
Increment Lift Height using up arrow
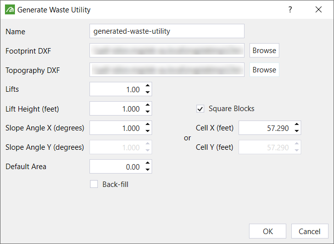[x=148, y=105]
